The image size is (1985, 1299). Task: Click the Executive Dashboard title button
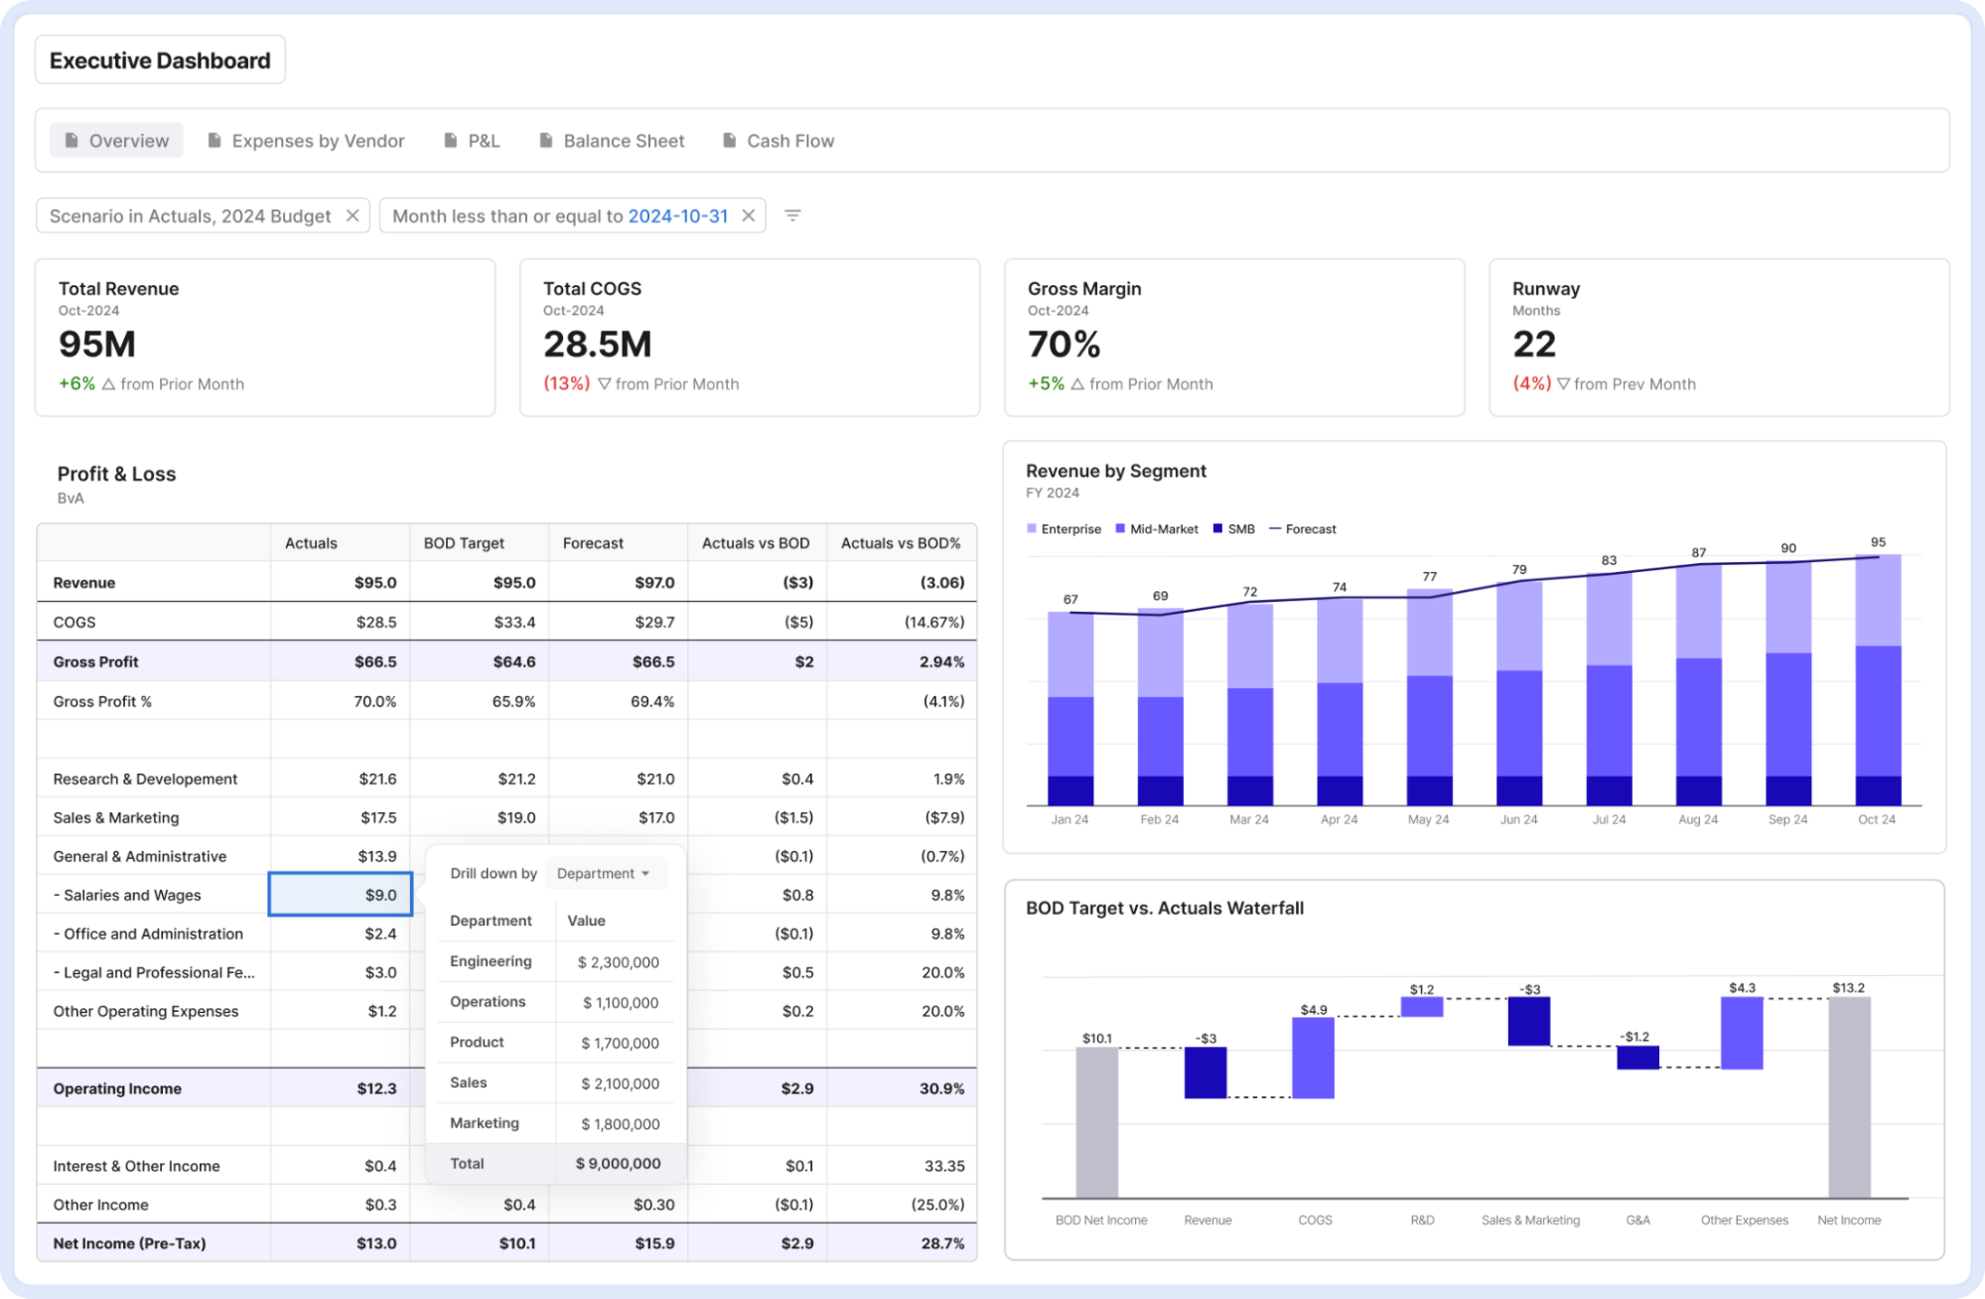coord(160,61)
